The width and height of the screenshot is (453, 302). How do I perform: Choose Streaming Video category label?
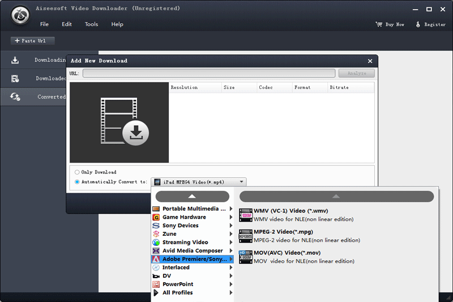pyautogui.click(x=185, y=242)
